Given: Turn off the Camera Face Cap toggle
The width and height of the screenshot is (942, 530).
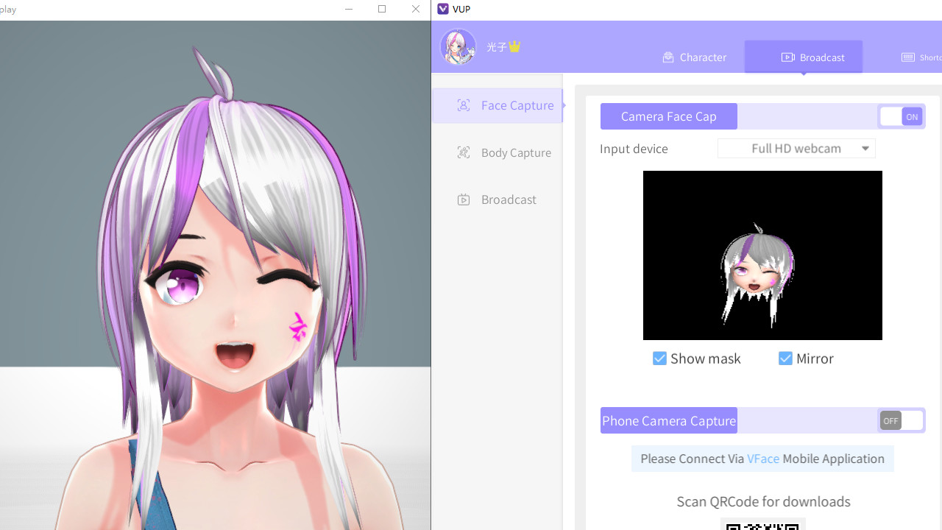Looking at the screenshot, I should click(901, 116).
